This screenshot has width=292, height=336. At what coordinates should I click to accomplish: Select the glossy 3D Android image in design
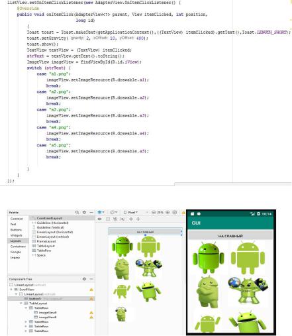coord(122,247)
